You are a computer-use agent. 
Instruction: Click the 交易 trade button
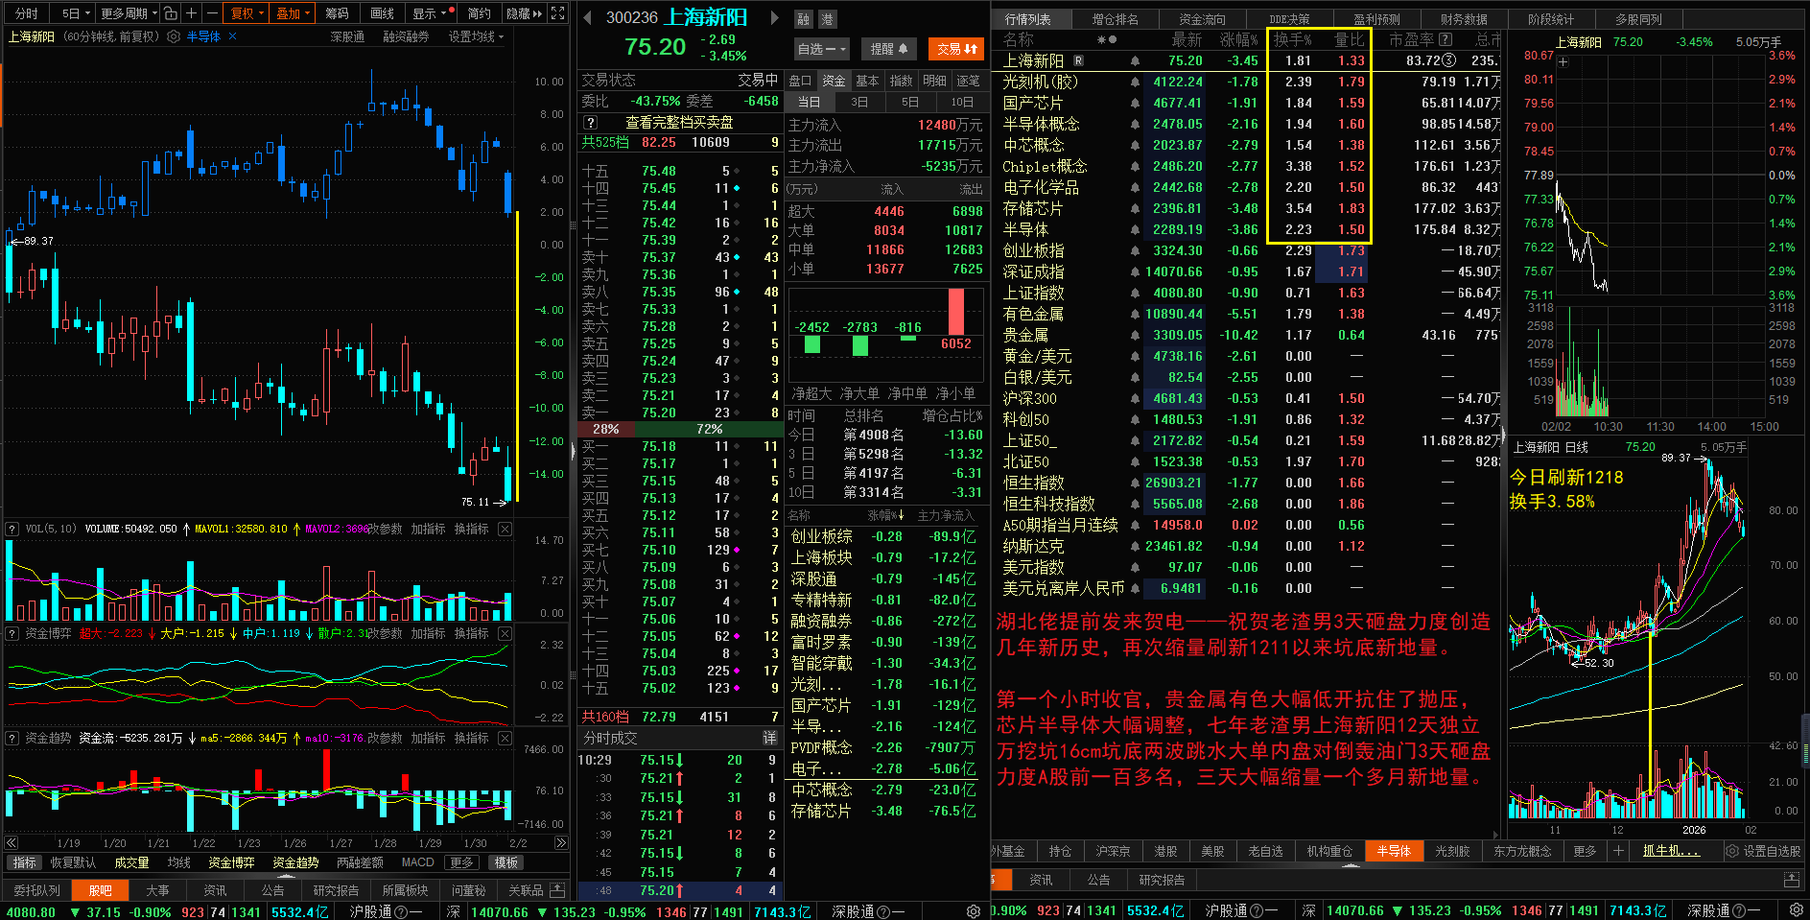(957, 49)
